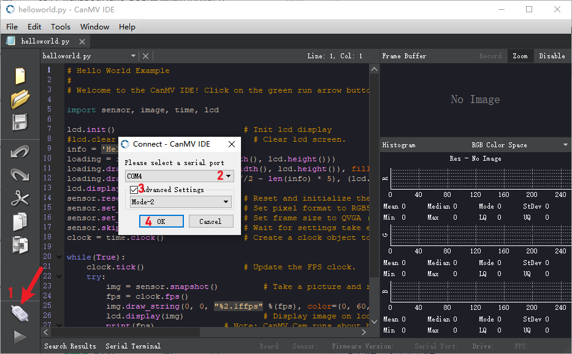Image resolution: width=572 pixels, height=354 pixels.
Task: Click the 'Frame Buffer' panel title
Action: coord(404,56)
